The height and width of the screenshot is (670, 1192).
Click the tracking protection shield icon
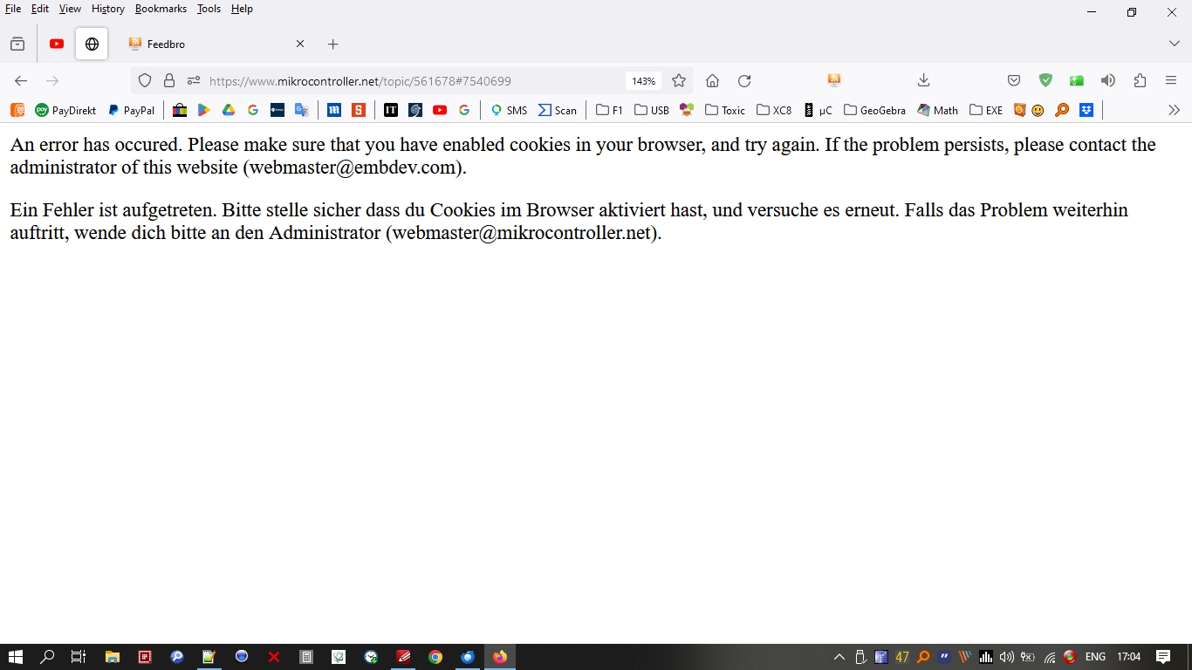click(145, 80)
